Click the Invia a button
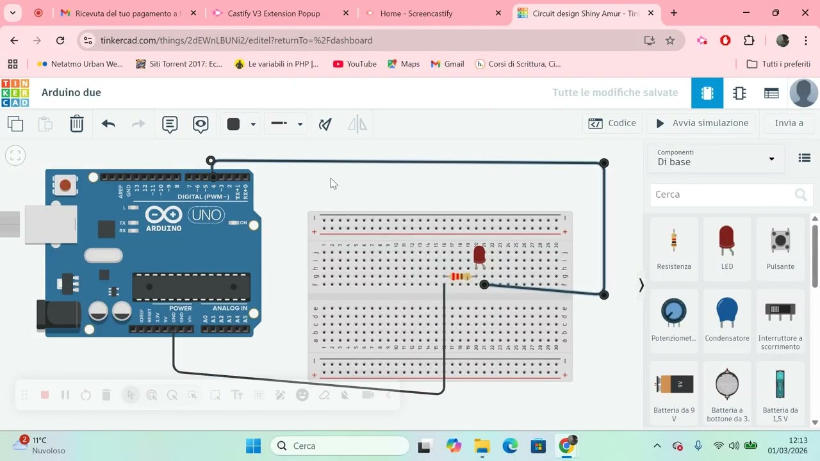 [789, 123]
